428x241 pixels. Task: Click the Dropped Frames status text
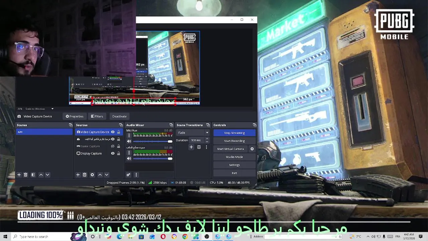coord(126,183)
